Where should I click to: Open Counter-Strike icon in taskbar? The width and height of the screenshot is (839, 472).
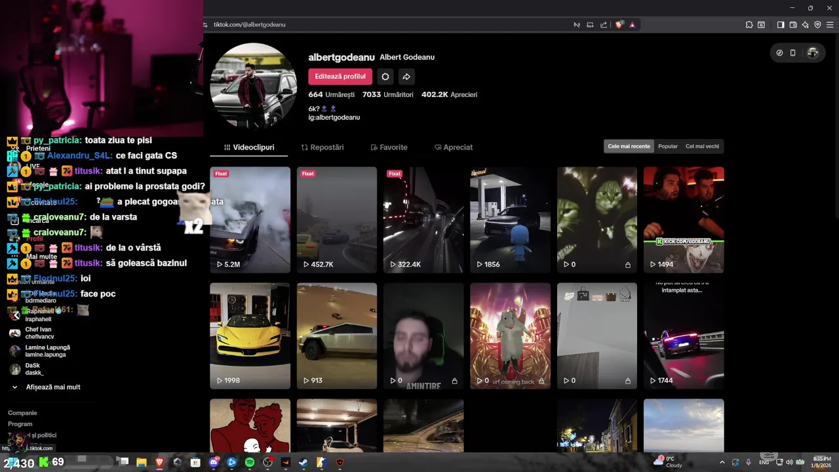pyautogui.click(x=321, y=462)
